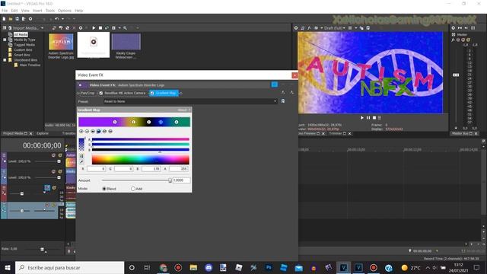487x274 pixels.
Task: Start media preview in Project Media toolbar
Action: pos(94,28)
